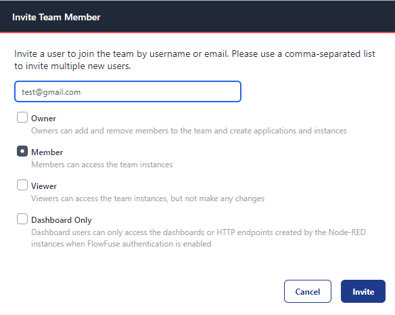Click the comma-separated list instruction text

click(x=195, y=60)
